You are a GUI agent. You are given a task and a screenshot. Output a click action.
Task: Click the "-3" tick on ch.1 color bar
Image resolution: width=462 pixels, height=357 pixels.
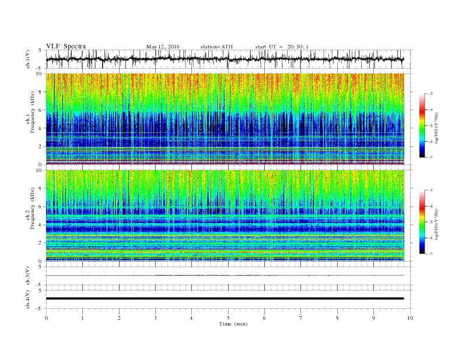(429, 94)
